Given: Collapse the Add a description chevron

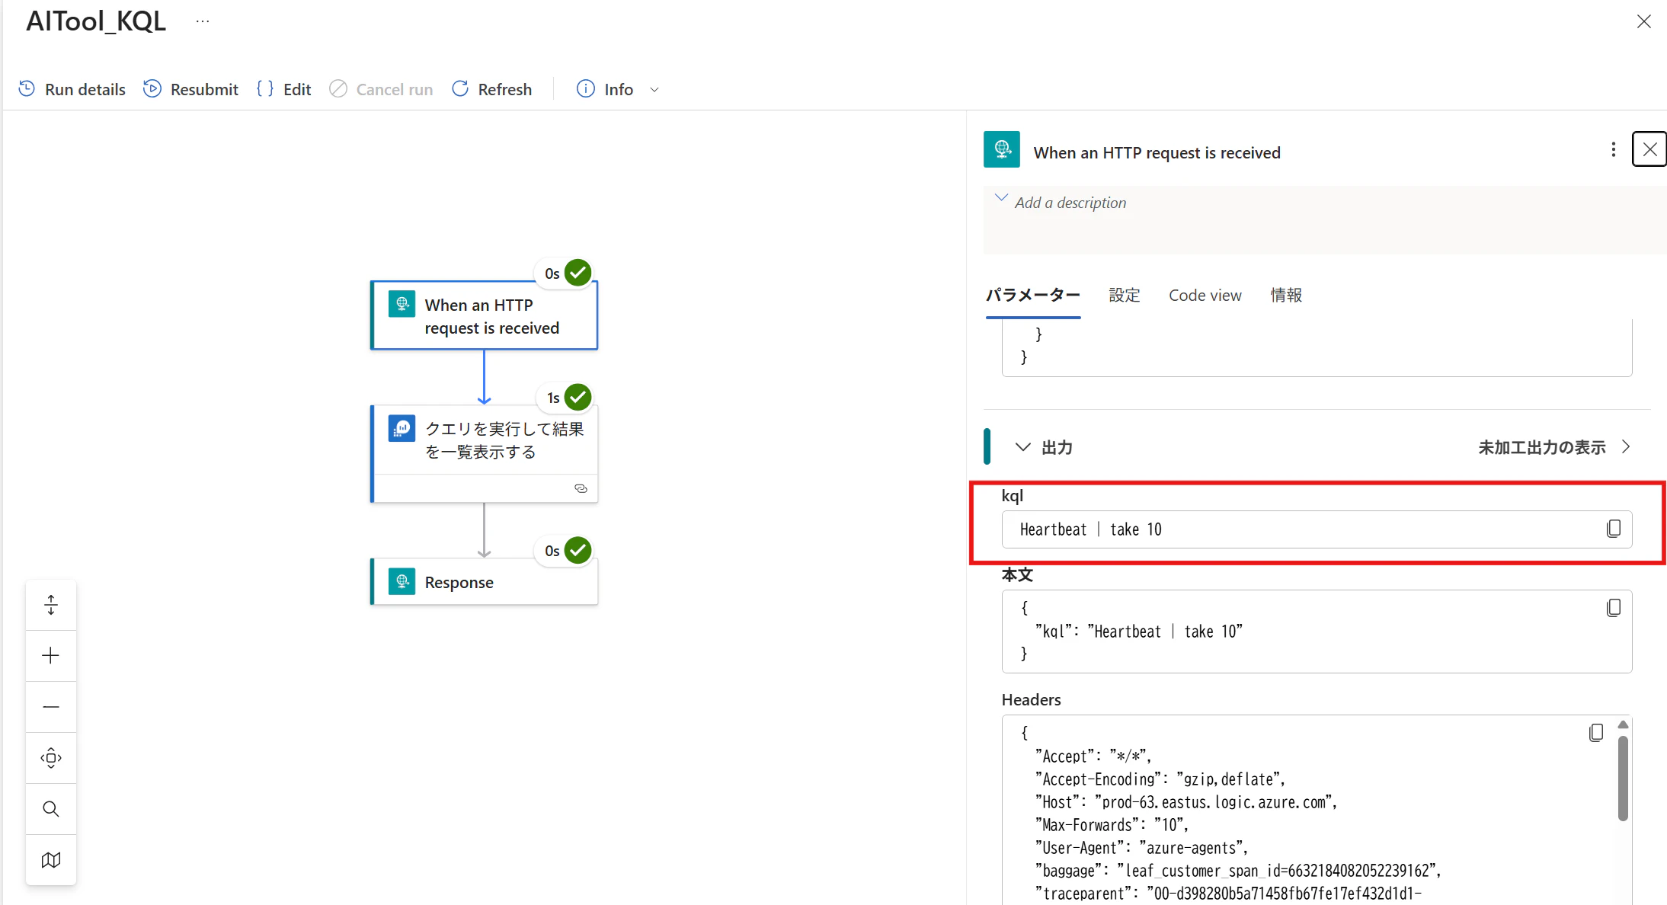Looking at the screenshot, I should click(x=1001, y=198).
